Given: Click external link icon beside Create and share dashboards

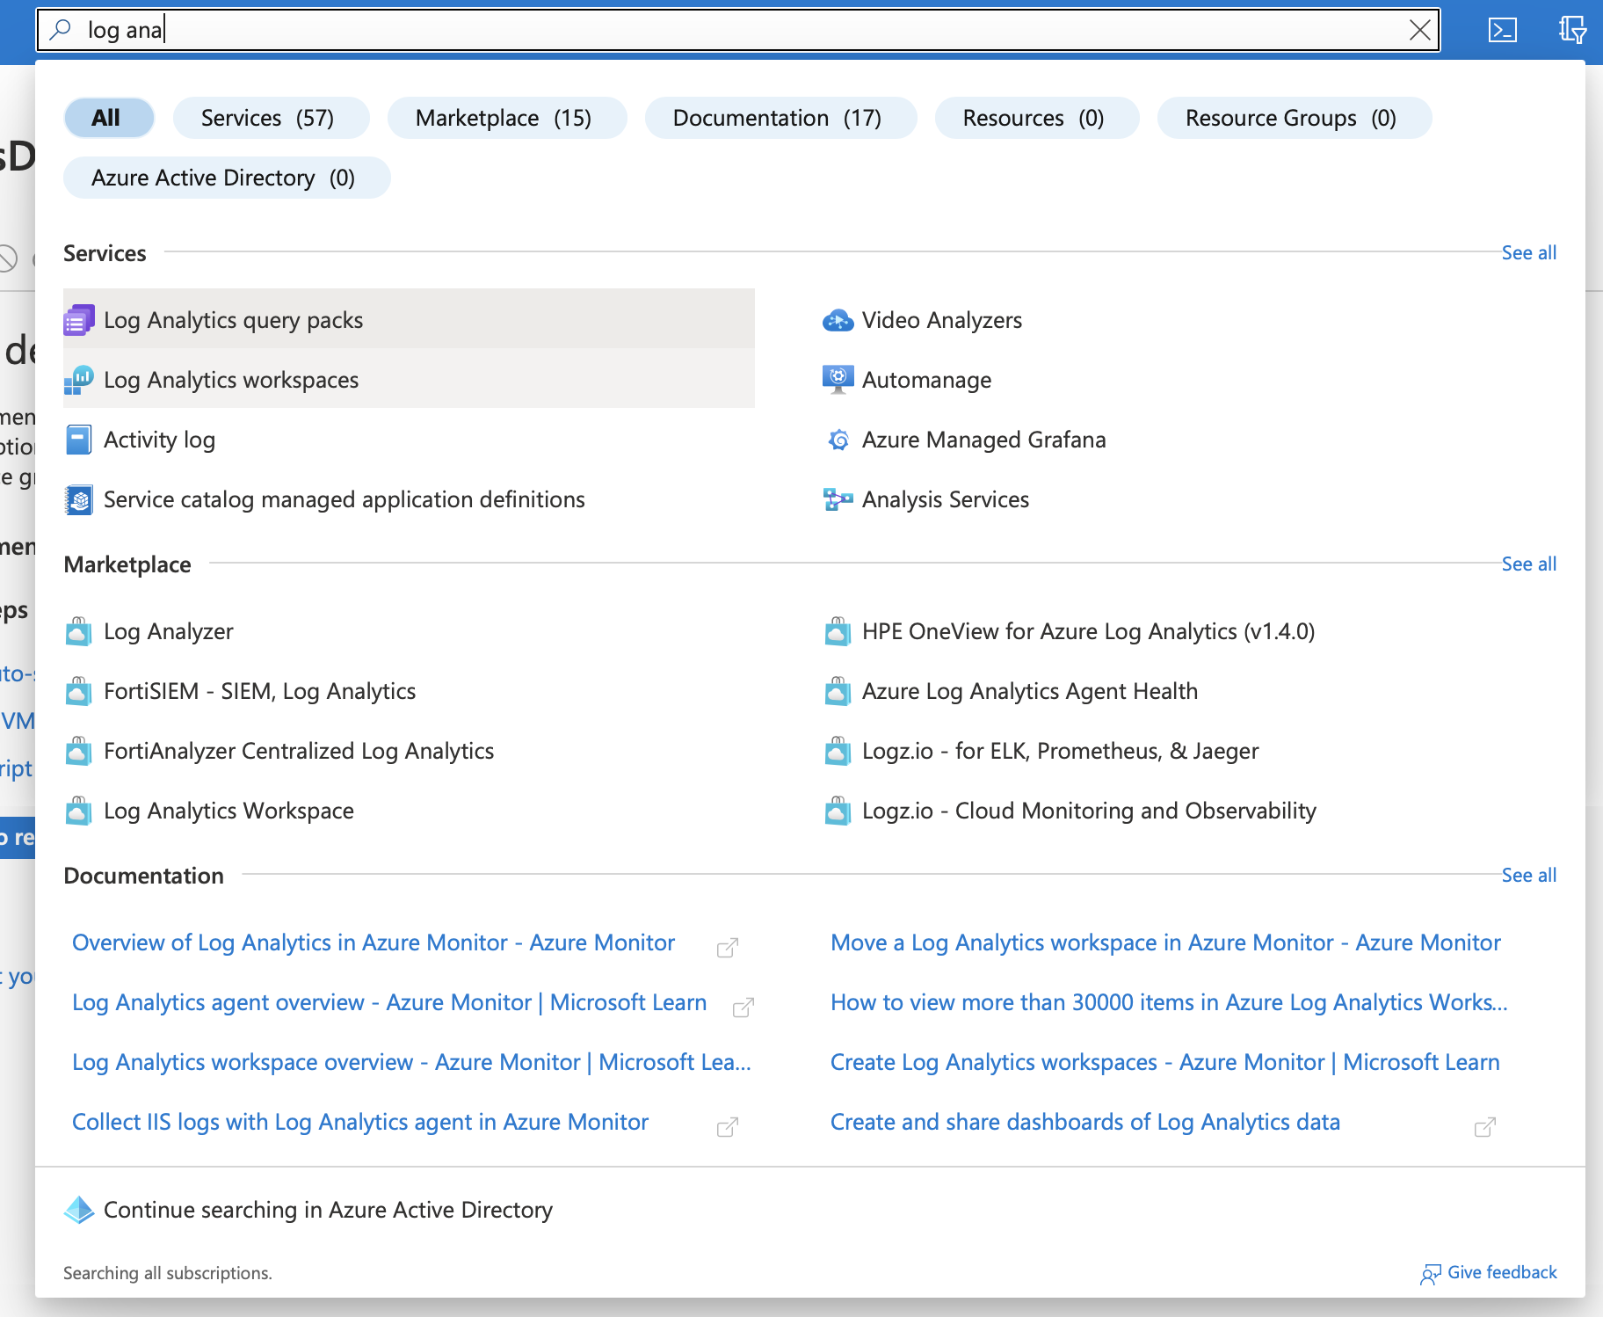Looking at the screenshot, I should coord(1485,1127).
